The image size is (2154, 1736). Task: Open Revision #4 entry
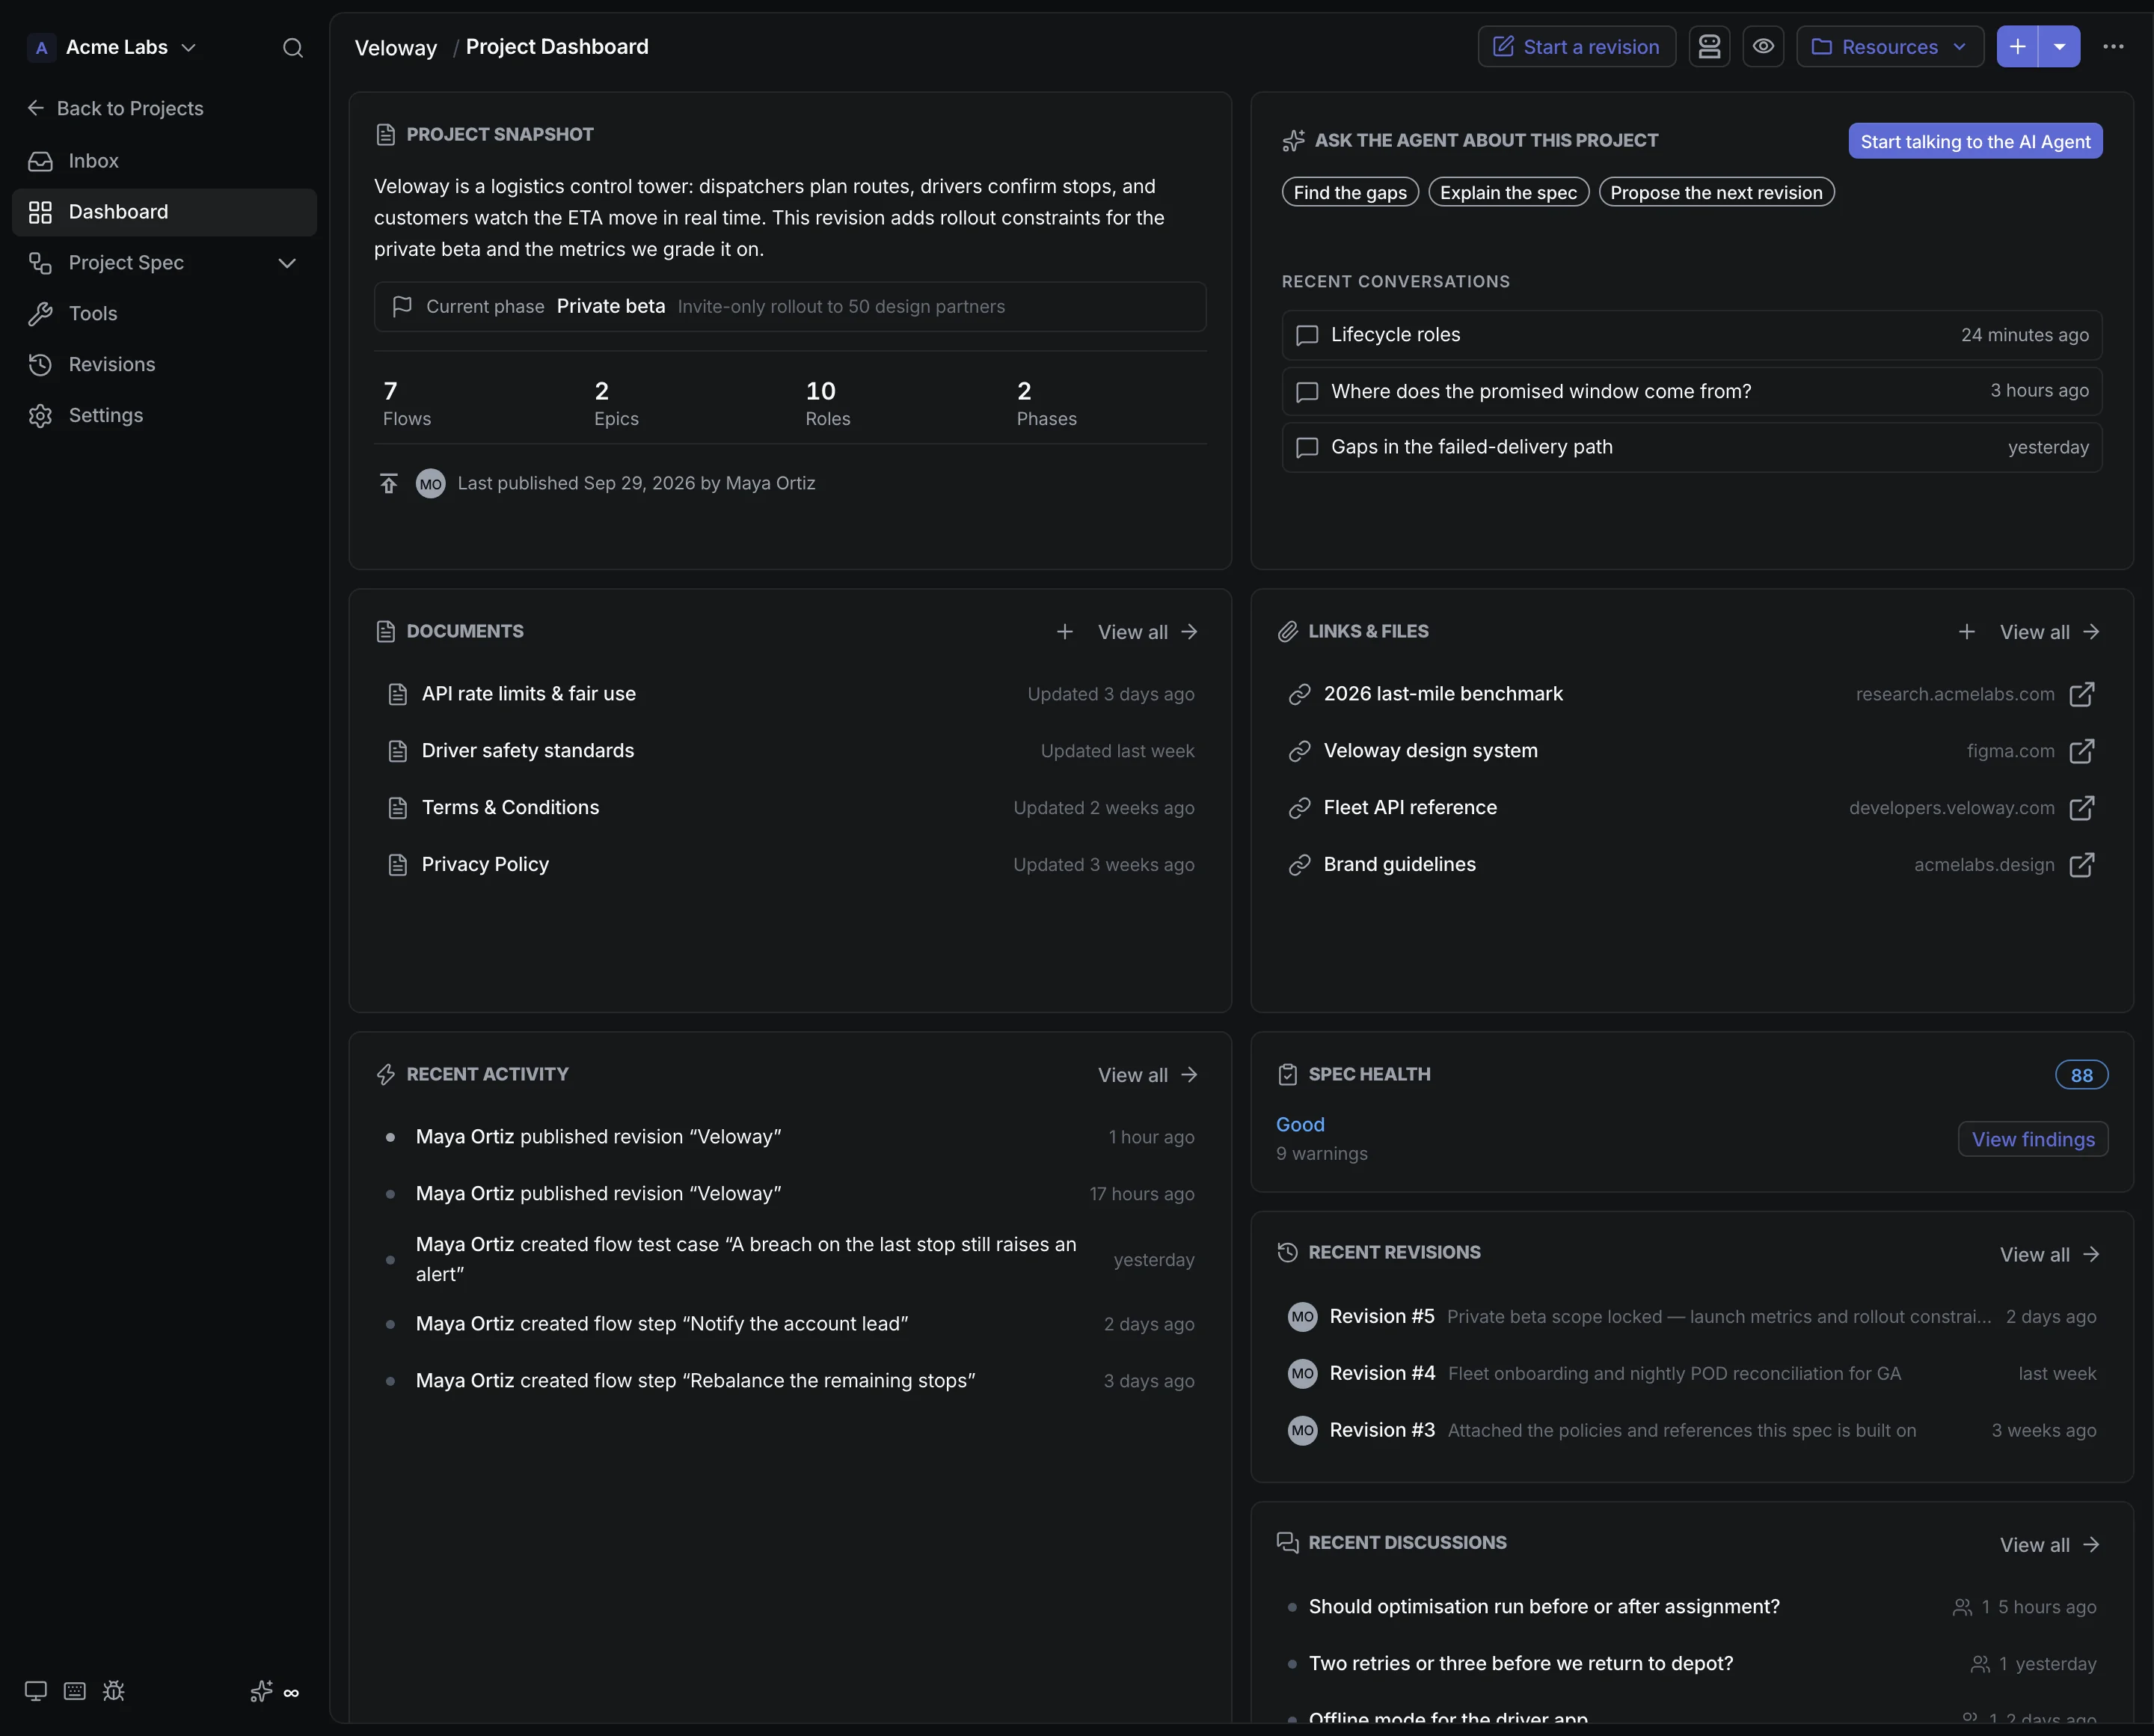tap(1691, 1374)
